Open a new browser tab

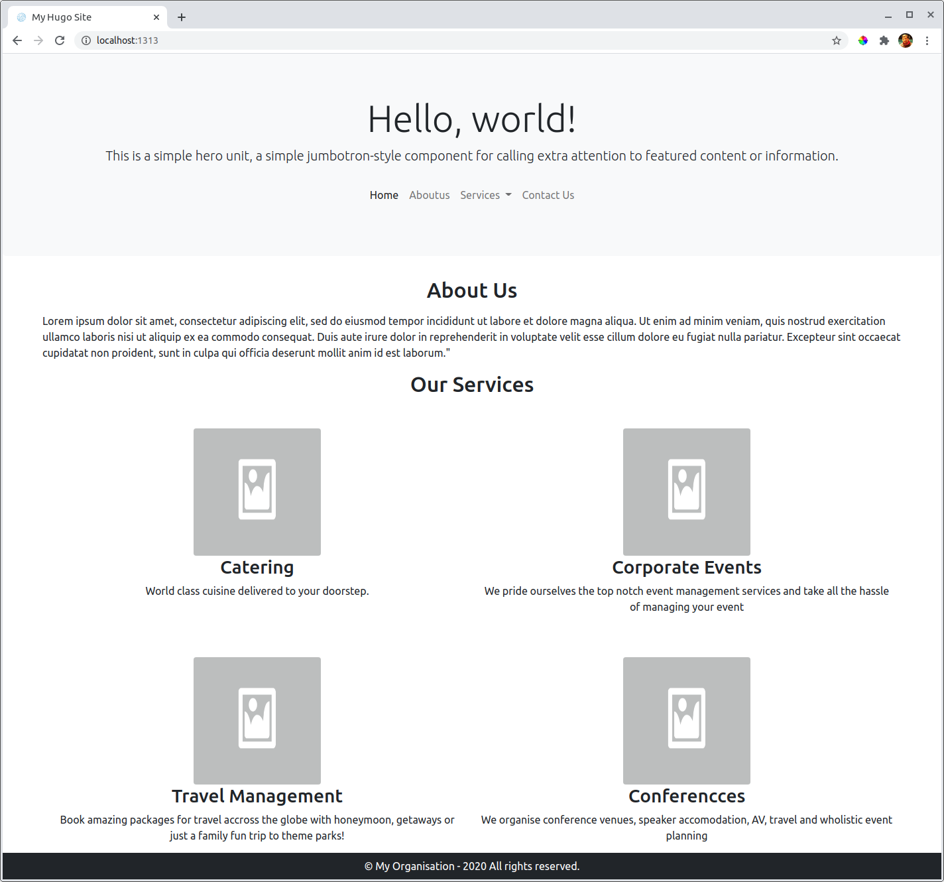tap(181, 17)
